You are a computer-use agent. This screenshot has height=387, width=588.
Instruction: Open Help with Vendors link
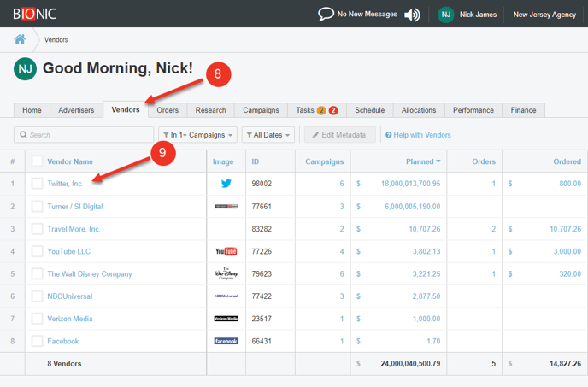(418, 135)
